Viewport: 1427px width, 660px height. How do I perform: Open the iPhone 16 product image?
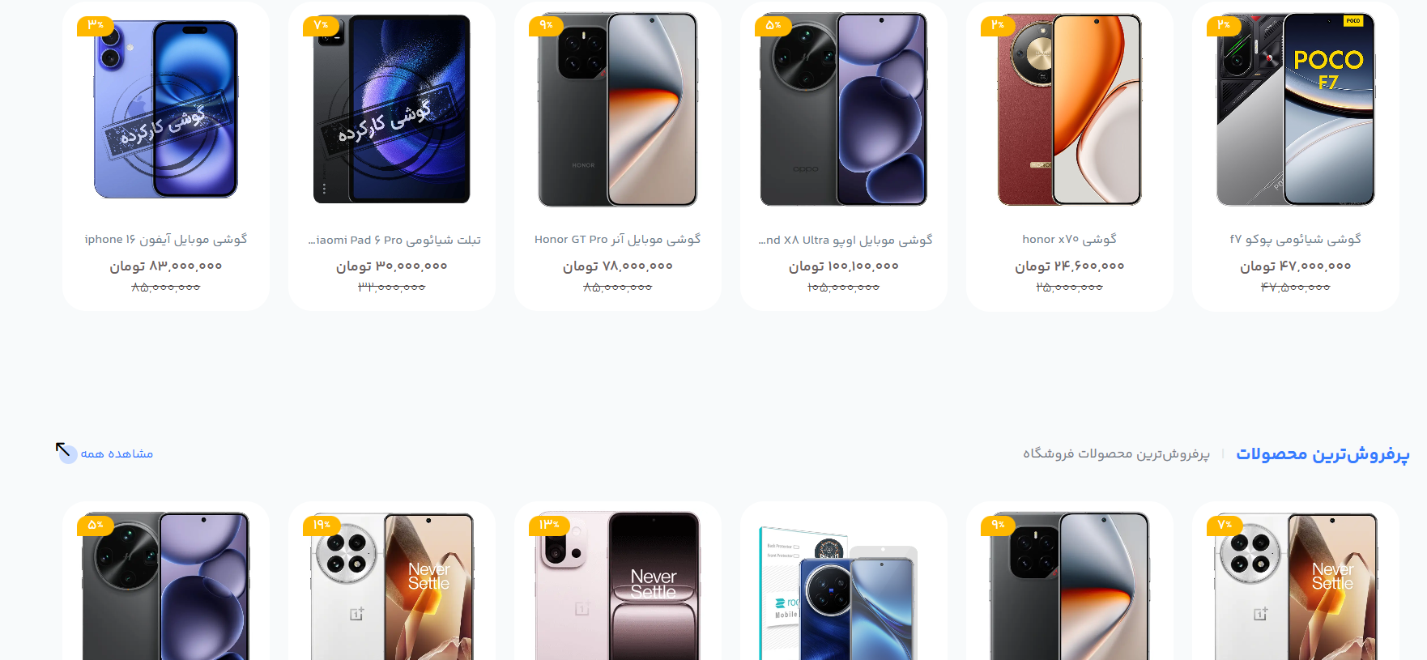pos(166,109)
